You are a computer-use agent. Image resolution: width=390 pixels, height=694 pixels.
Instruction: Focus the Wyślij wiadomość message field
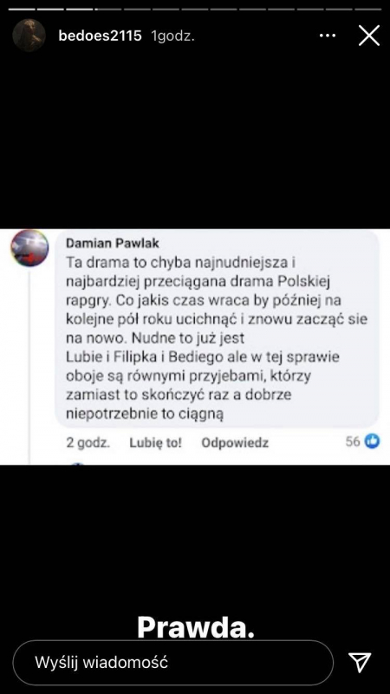(x=172, y=662)
